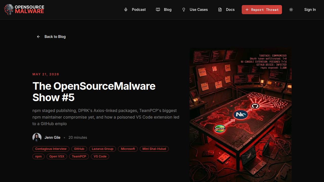Select the Contagious Interview tag
The height and width of the screenshot is (182, 324).
point(51,149)
